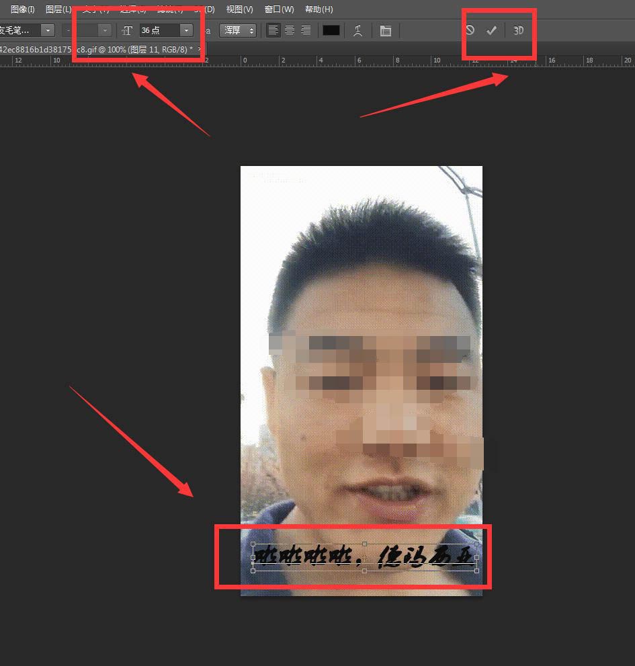This screenshot has height=666, width=635.
Task: Open the 窗口(W) menu
Action: coord(279,9)
